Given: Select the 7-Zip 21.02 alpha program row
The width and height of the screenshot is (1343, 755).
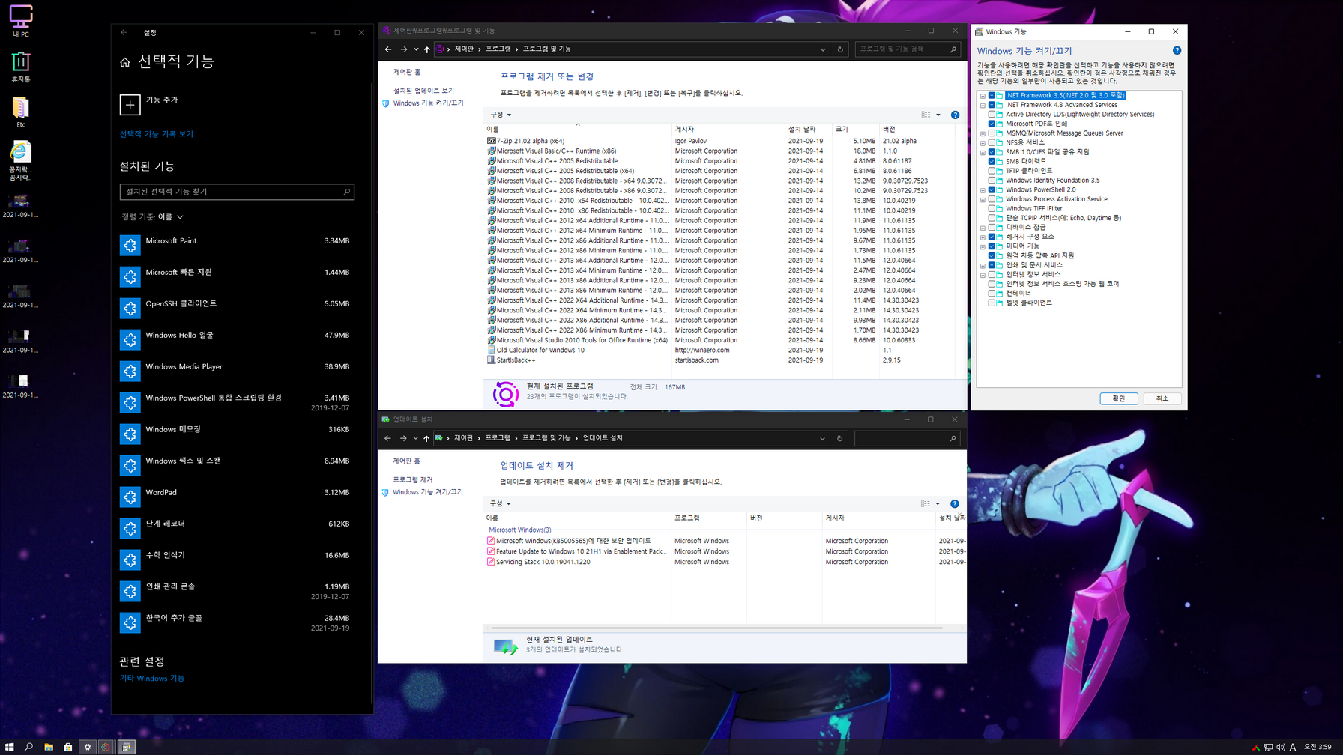Looking at the screenshot, I should click(719, 141).
